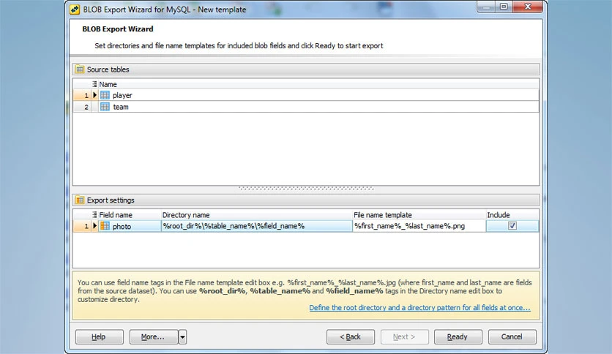The height and width of the screenshot is (354, 612).
Task: Click the photo field icon
Action: point(105,226)
